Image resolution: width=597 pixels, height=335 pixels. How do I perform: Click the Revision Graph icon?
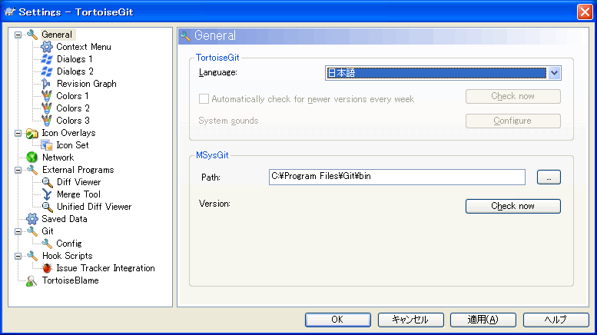[x=46, y=84]
